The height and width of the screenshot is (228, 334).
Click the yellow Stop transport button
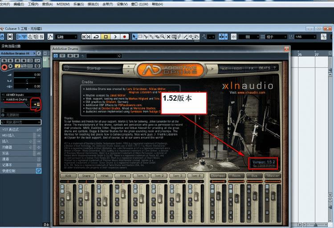point(106,37)
